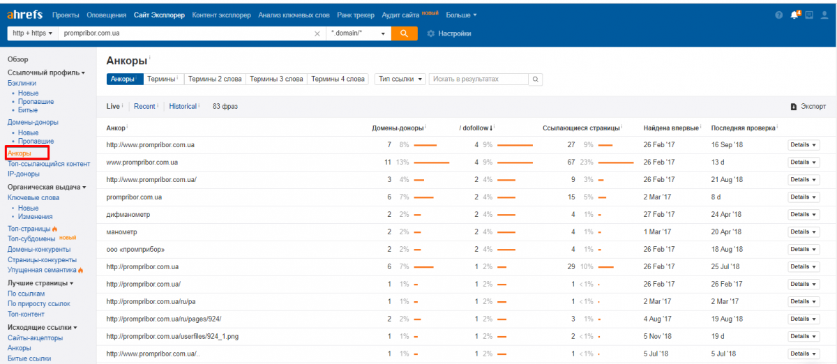Open the help question mark icon
Viewport: 837px width, 364px height.
point(778,15)
